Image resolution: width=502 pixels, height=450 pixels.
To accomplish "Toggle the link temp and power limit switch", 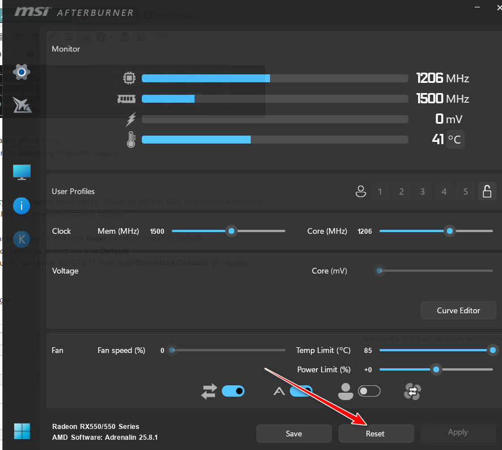I will (x=233, y=391).
